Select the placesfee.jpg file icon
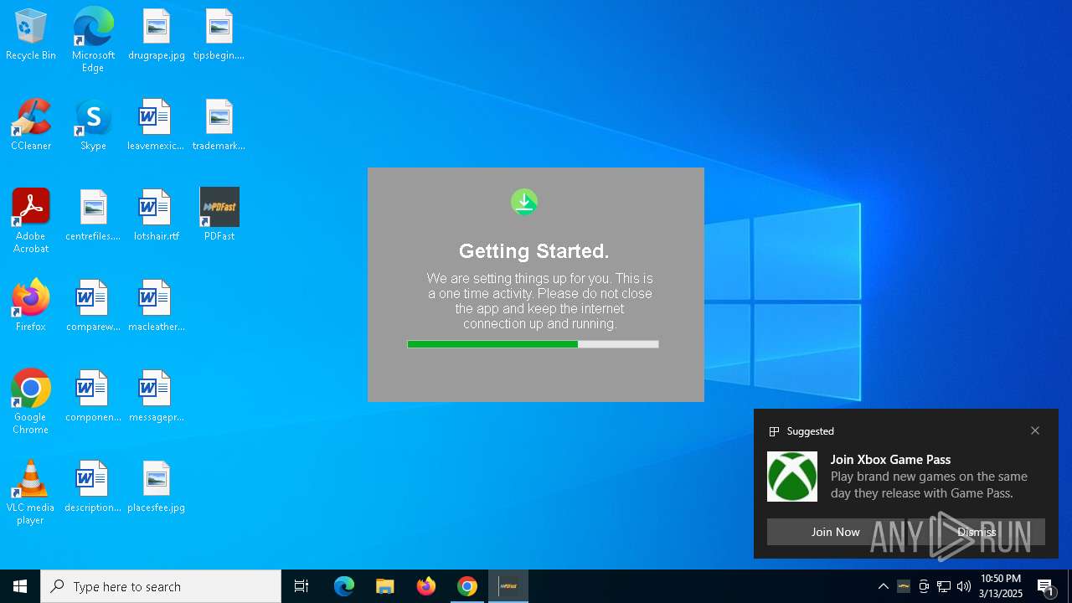1072x603 pixels. click(x=156, y=487)
